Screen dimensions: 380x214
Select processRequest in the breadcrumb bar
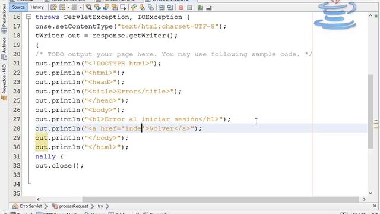[x=71, y=206]
